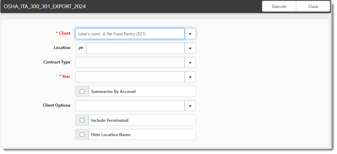Click the Location redirect arrow icon
The image size is (337, 154).
81,48
